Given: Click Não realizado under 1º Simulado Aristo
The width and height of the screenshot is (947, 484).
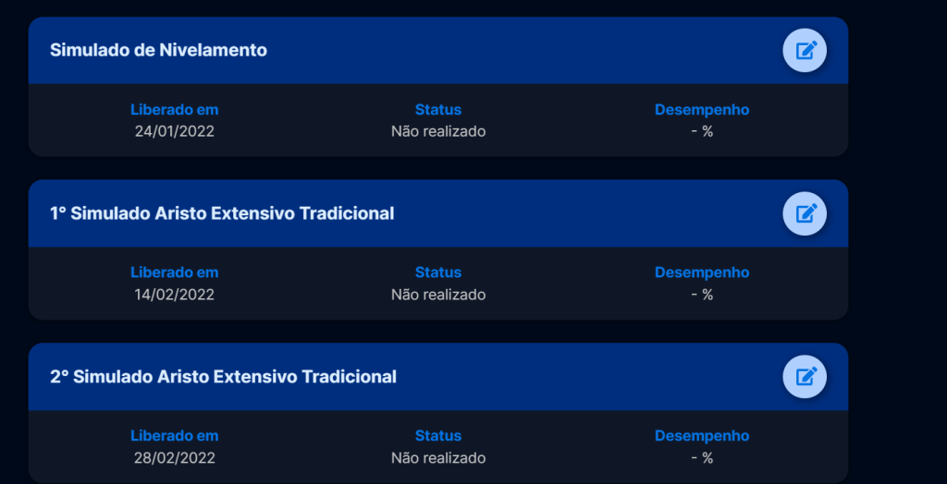Looking at the screenshot, I should 438,295.
